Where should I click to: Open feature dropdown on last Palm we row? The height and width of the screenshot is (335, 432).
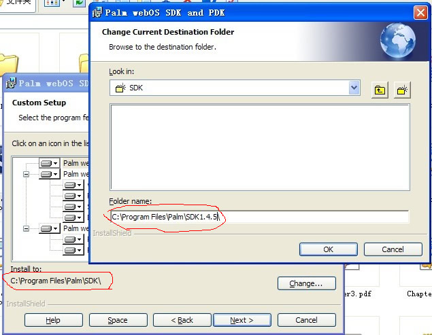[x=49, y=228]
